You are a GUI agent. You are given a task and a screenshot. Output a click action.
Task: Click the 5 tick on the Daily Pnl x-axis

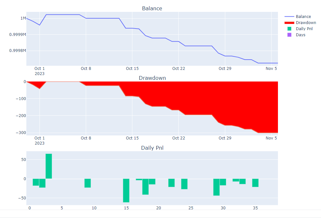tap(62, 208)
